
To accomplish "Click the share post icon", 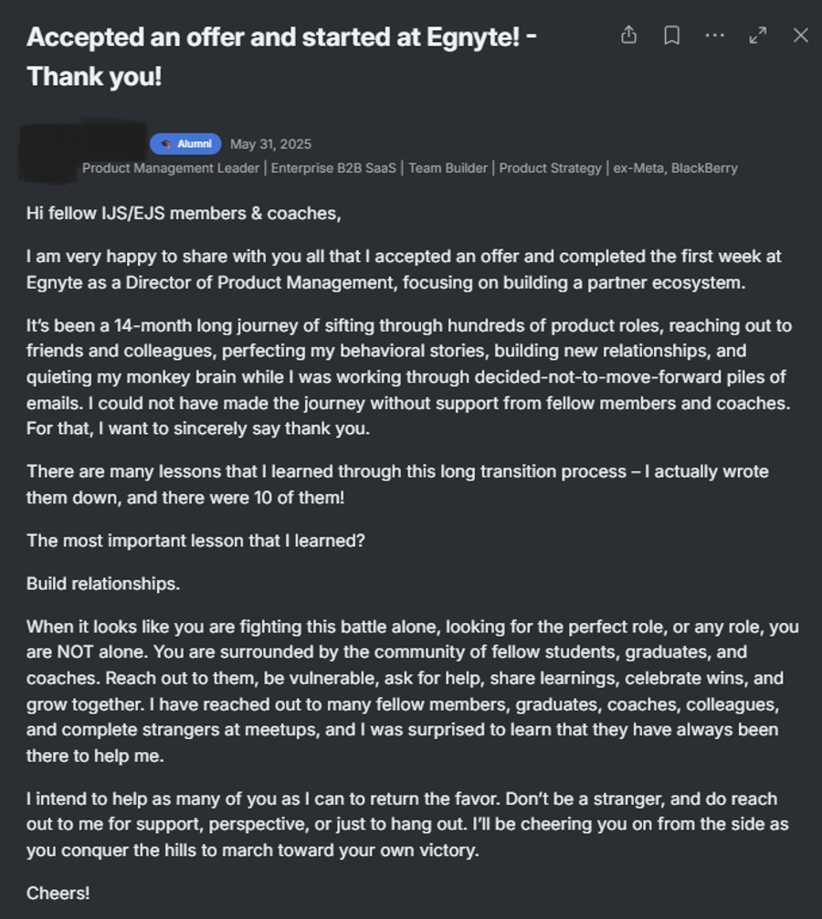I will (628, 35).
